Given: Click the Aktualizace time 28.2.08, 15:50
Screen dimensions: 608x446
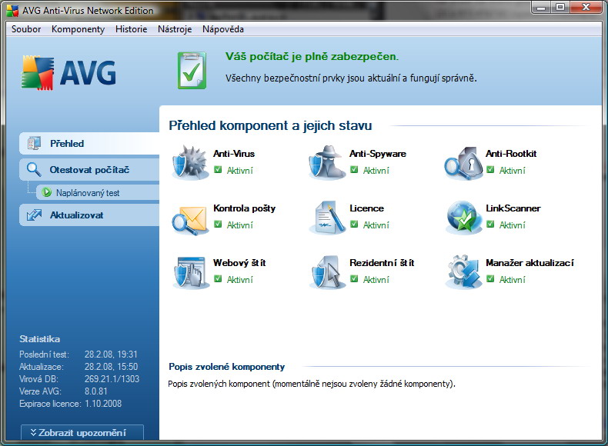Looking at the screenshot, I should (x=111, y=367).
